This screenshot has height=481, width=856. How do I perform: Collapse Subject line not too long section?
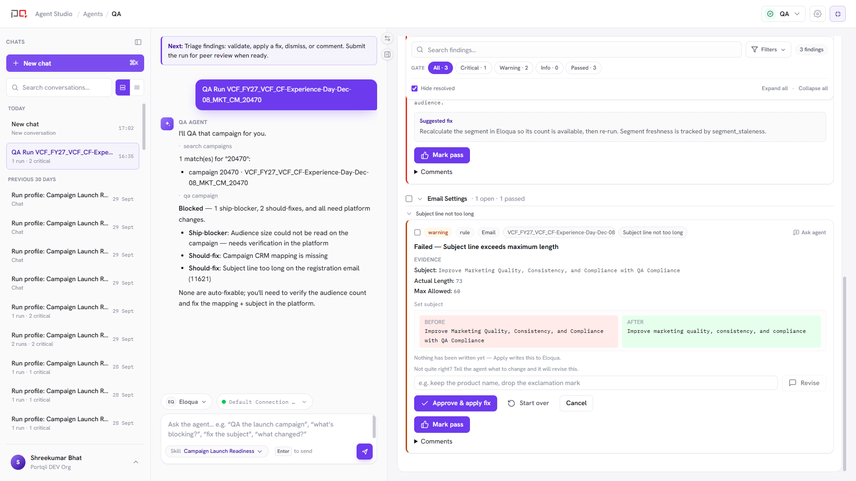point(409,214)
